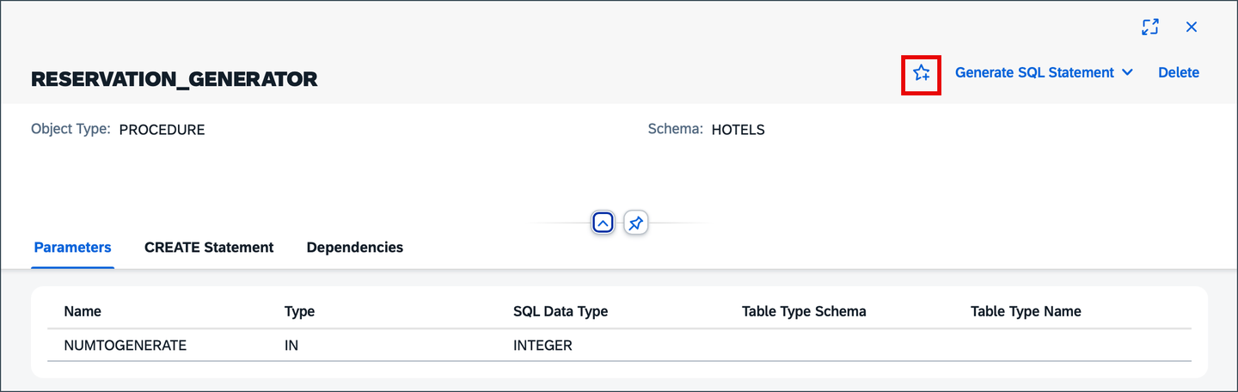Click the Table Type Schema column header
Screen dimensions: 1238x392
coord(804,311)
